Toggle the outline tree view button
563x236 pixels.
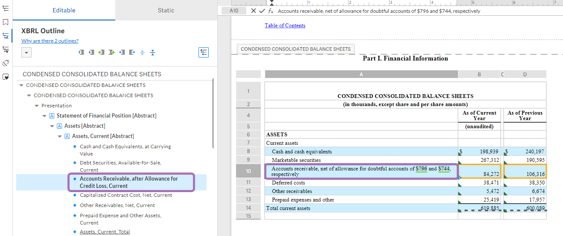(204, 52)
